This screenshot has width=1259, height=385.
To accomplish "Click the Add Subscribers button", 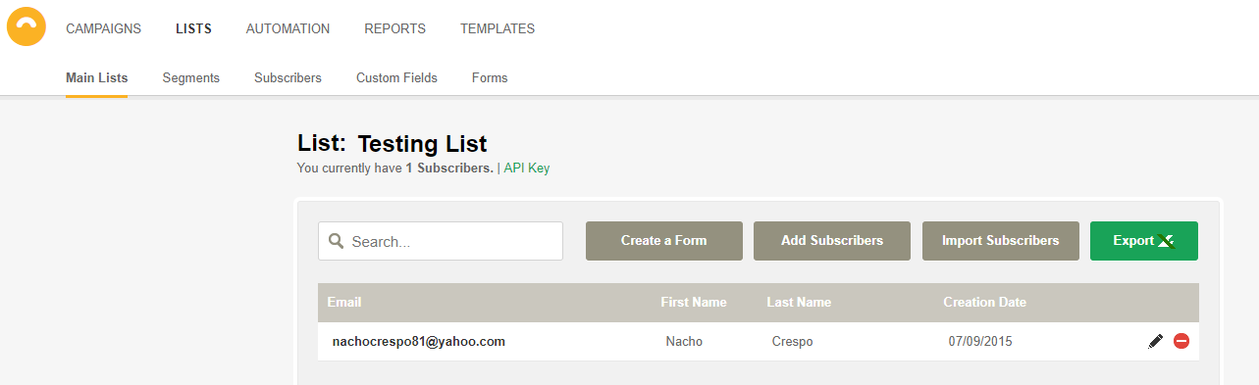I will (832, 241).
